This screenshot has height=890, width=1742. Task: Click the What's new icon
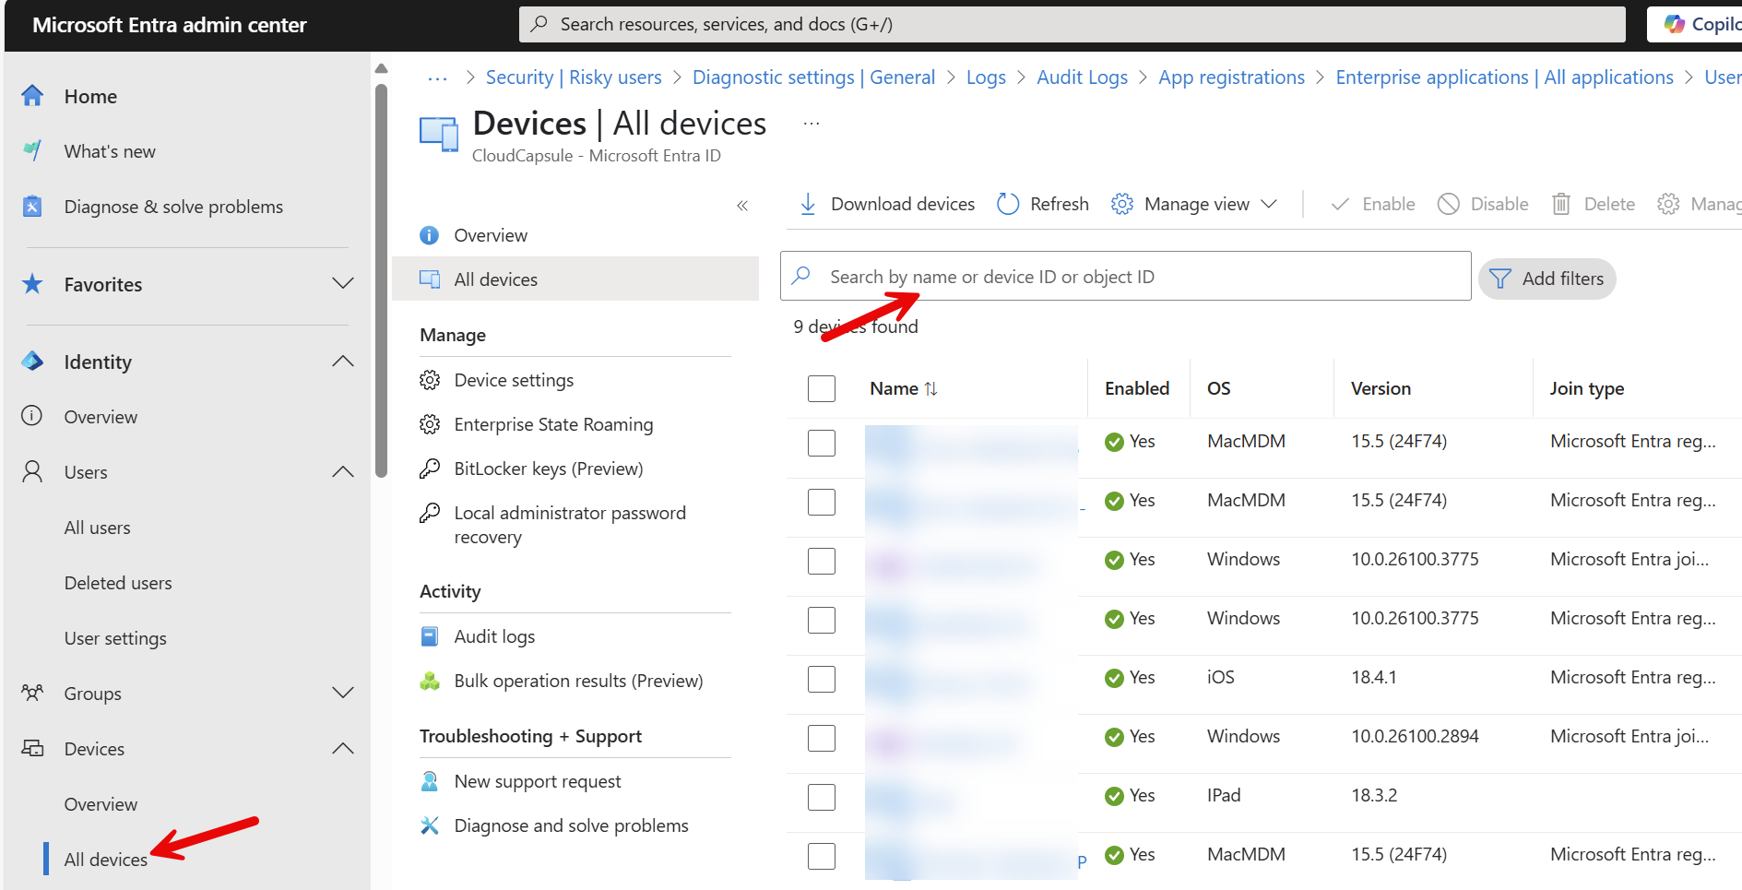[32, 150]
